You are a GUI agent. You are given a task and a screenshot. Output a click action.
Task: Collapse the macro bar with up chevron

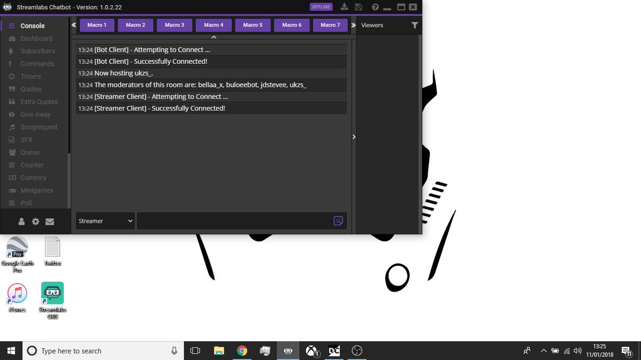tap(214, 37)
